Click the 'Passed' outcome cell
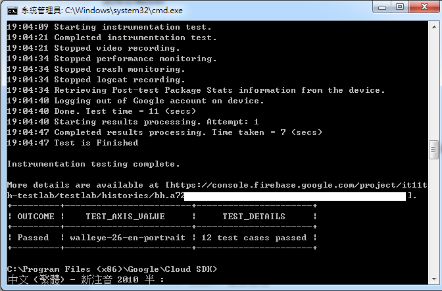The height and width of the screenshot is (291, 442). [33, 238]
